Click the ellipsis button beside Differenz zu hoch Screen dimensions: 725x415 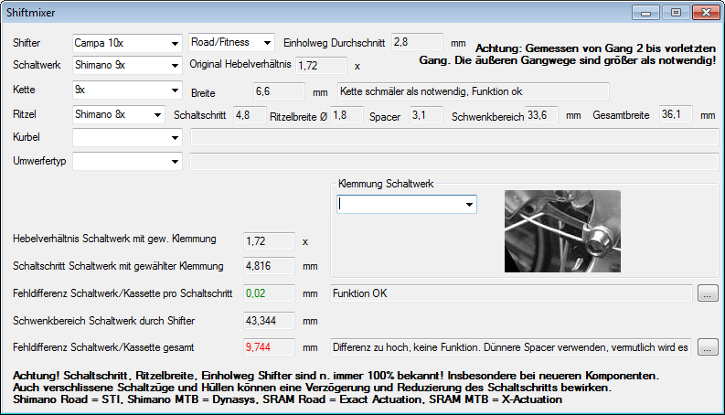click(707, 347)
